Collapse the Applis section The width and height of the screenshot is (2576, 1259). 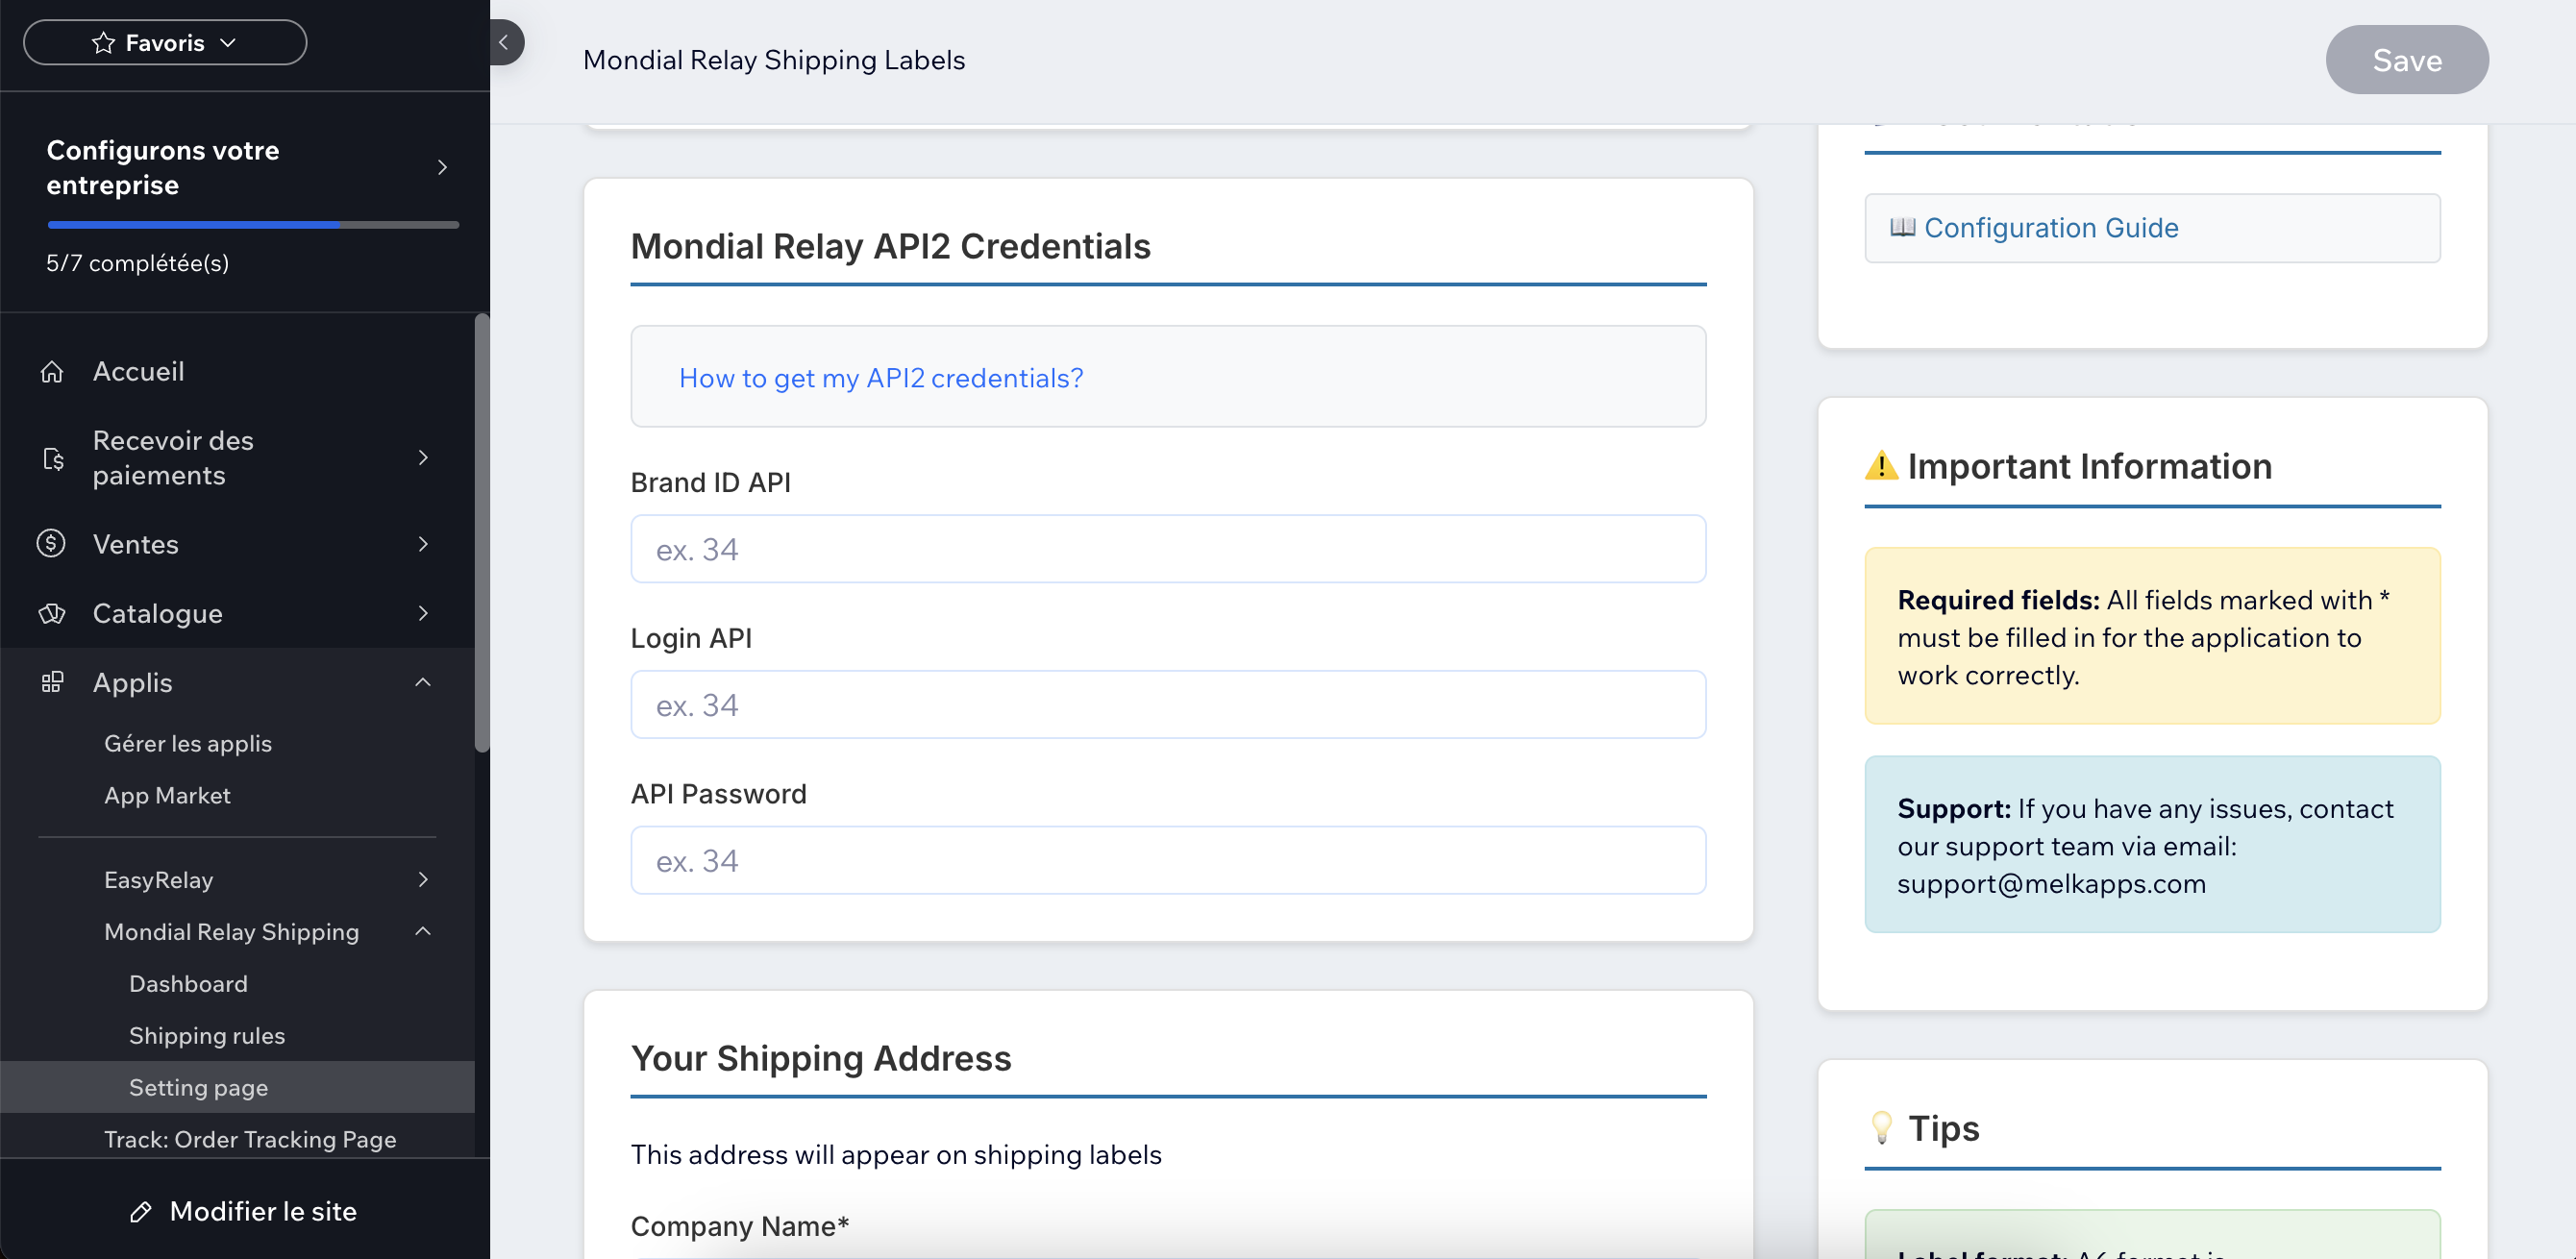(423, 682)
